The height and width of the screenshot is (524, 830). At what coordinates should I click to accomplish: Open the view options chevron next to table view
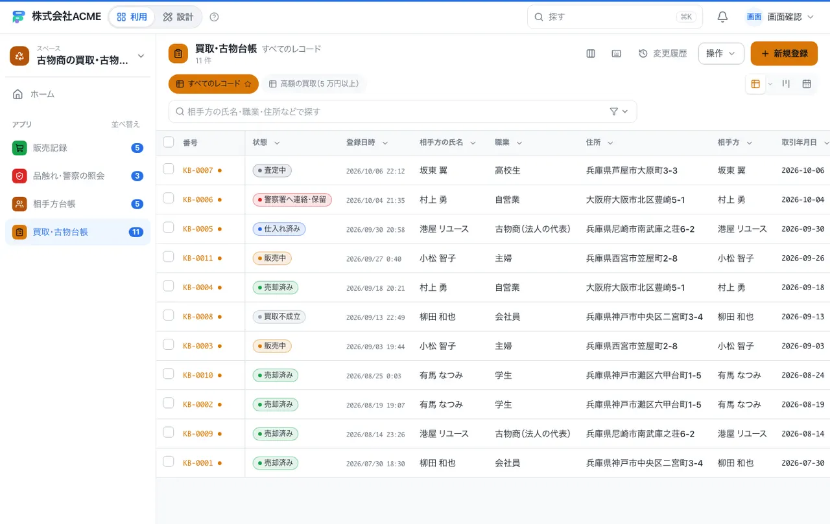tap(770, 84)
